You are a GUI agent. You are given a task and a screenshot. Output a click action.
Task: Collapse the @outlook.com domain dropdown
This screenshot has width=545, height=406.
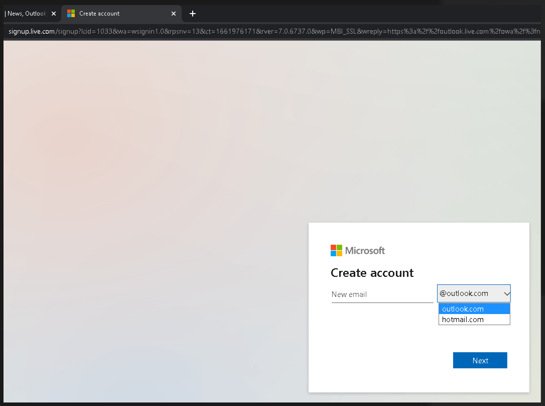pos(474,293)
